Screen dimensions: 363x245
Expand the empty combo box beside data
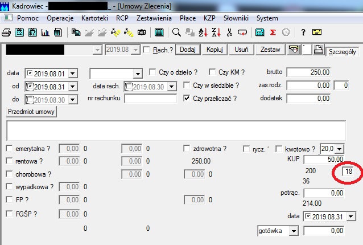click(x=138, y=73)
